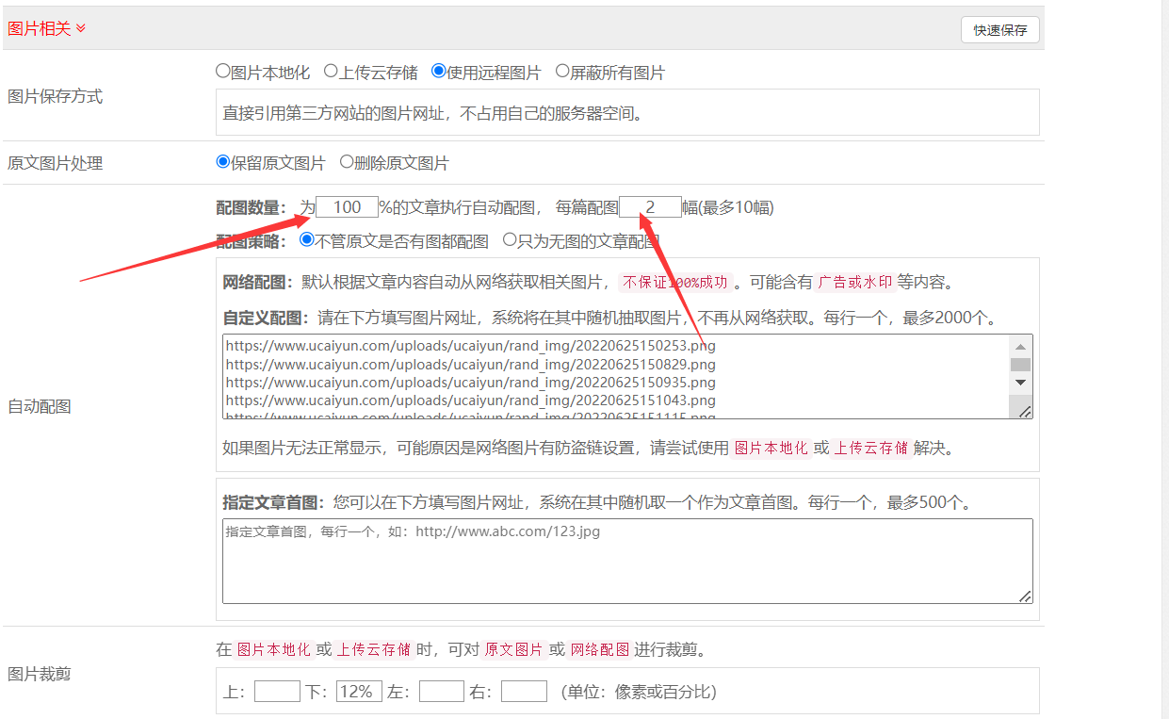
Task: Click resize handle of 指定文章首图 textarea
Action: [1025, 596]
